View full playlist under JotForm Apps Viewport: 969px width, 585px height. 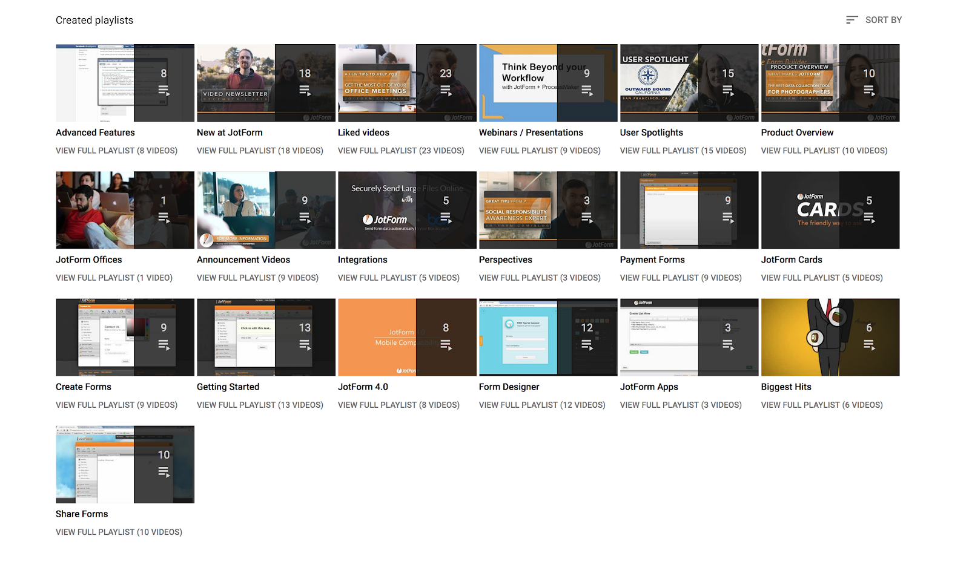(x=681, y=405)
